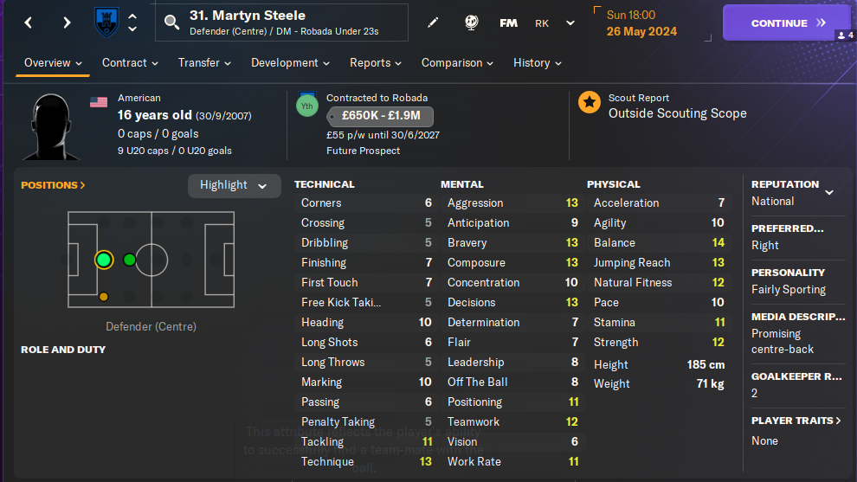Select the DM position dot on pitch
The height and width of the screenshot is (482, 857).
(129, 260)
